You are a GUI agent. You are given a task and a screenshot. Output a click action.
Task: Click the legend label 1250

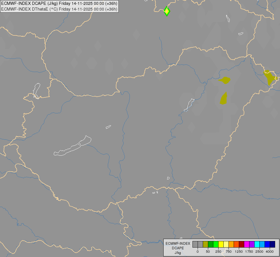coord(239,252)
